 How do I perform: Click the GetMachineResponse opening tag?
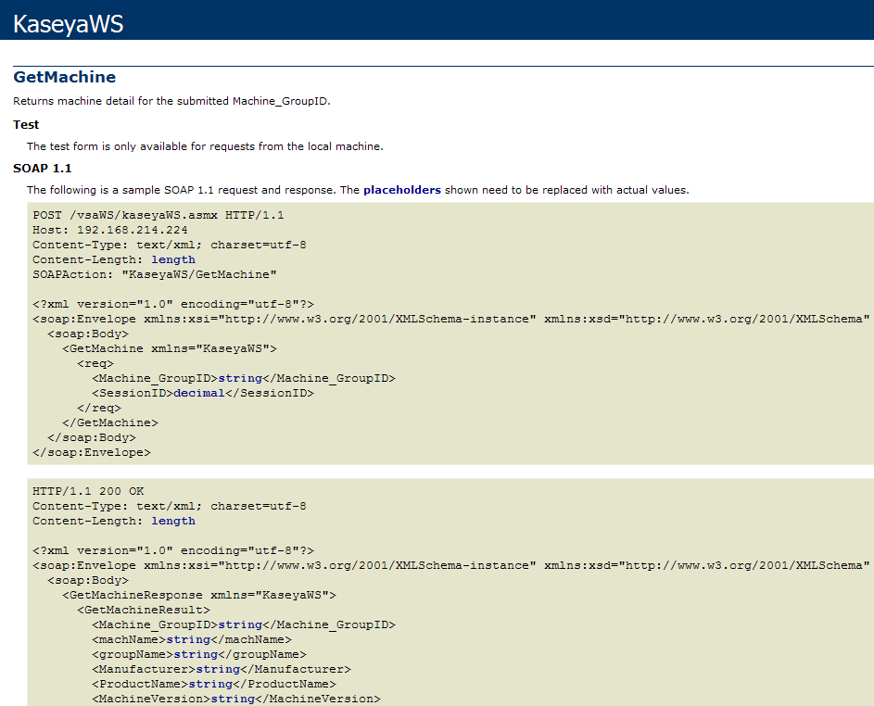pyautogui.click(x=198, y=595)
